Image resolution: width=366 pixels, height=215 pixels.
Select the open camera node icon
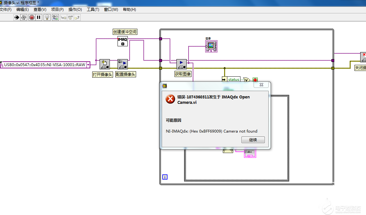104,64
